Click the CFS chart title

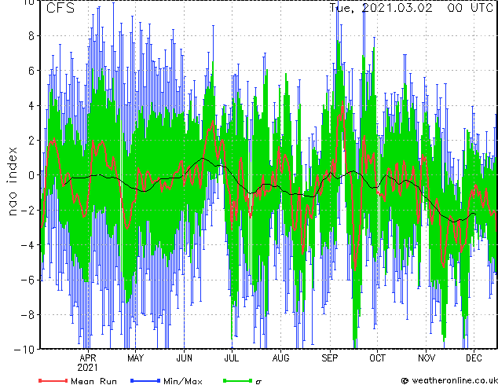(60, 8)
